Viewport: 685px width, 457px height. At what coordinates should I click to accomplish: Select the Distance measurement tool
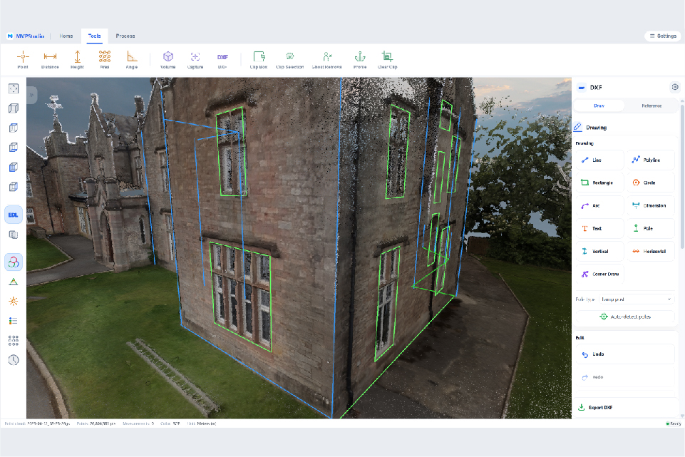(x=50, y=60)
